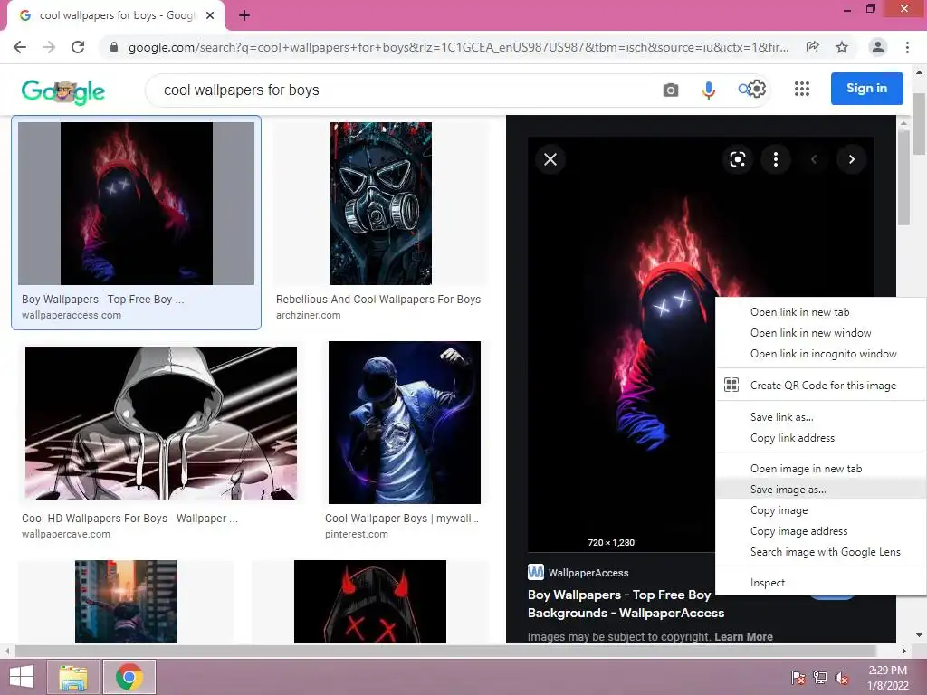Choose 'Copy image address'
This screenshot has width=927, height=695.
(820, 530)
